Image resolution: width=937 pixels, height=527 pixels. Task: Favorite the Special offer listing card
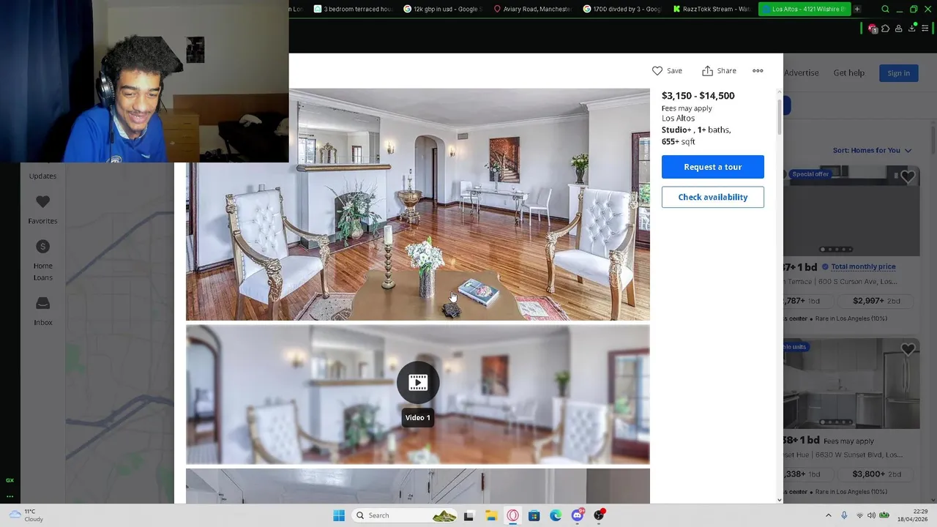click(908, 177)
